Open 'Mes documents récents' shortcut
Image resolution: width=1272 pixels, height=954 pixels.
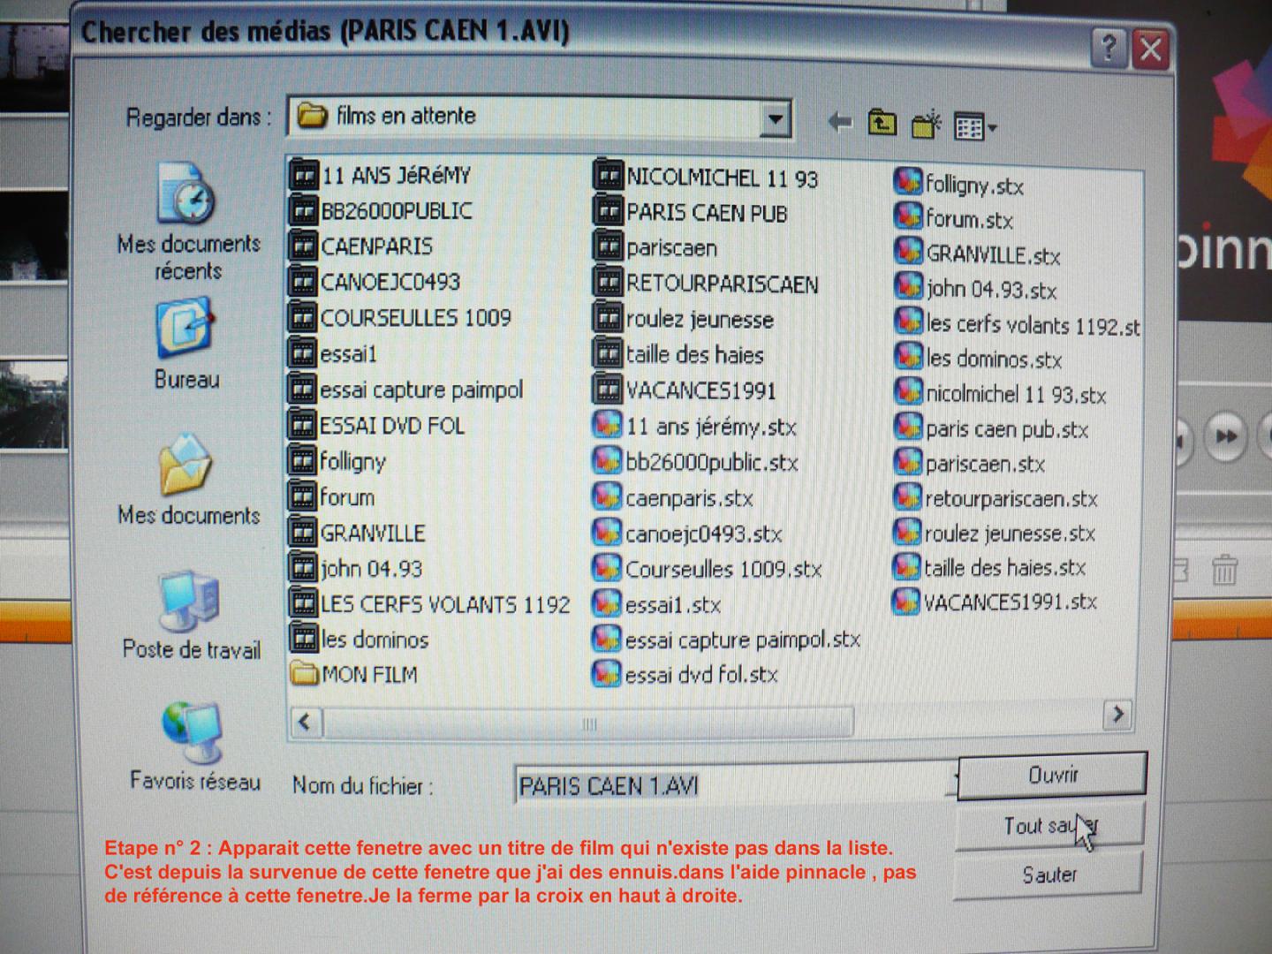point(188,223)
